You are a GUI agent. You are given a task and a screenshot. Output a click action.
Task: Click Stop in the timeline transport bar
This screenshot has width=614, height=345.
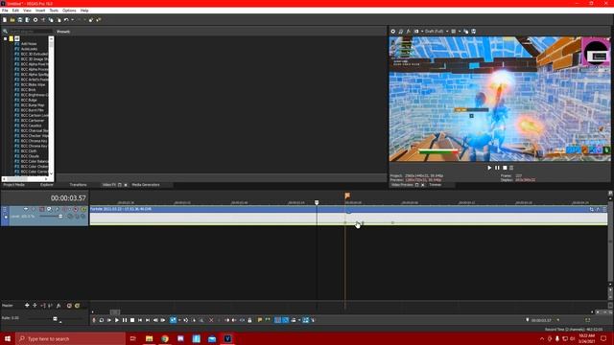pos(132,320)
